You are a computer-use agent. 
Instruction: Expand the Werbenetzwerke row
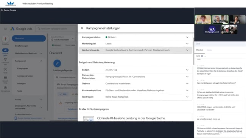(x=187, y=50)
